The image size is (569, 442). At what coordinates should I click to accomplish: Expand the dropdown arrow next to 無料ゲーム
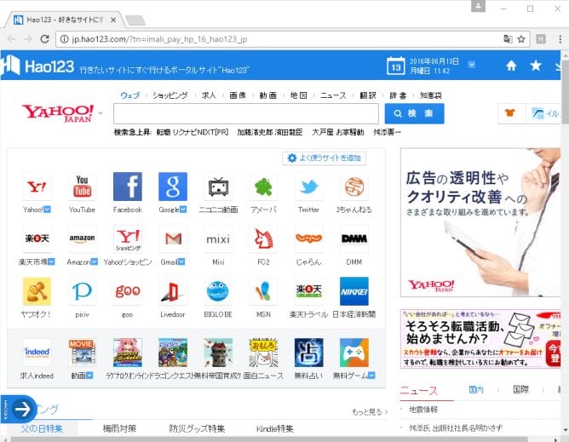(x=371, y=376)
